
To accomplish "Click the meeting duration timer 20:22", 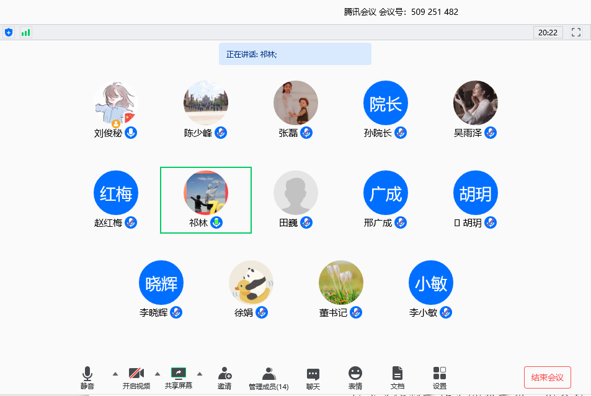I will tap(548, 32).
